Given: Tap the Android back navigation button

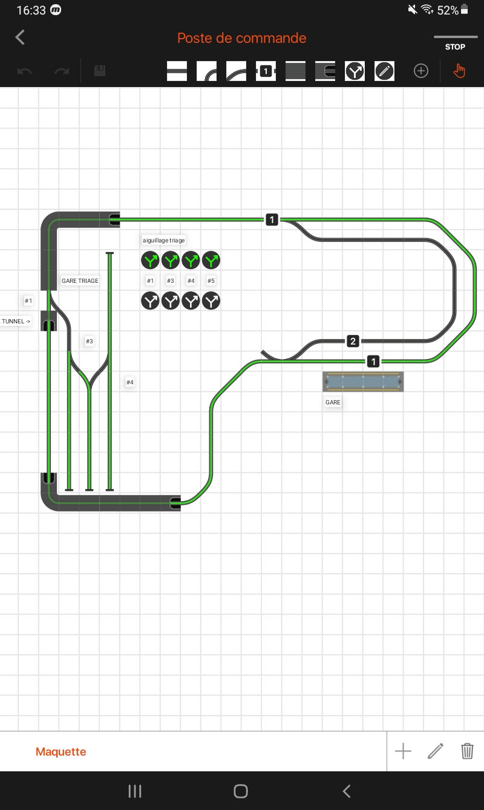Looking at the screenshot, I should 347,791.
